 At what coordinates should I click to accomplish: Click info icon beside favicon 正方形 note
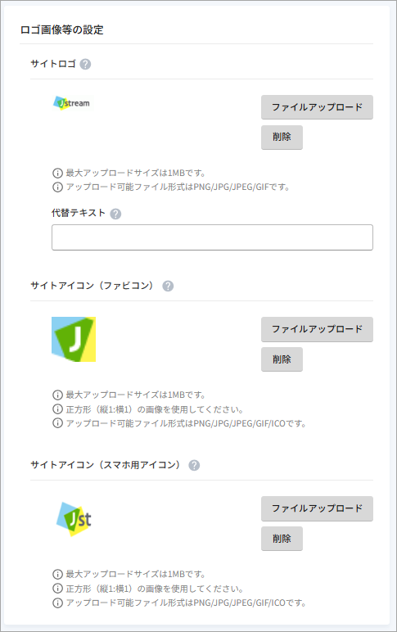[57, 409]
